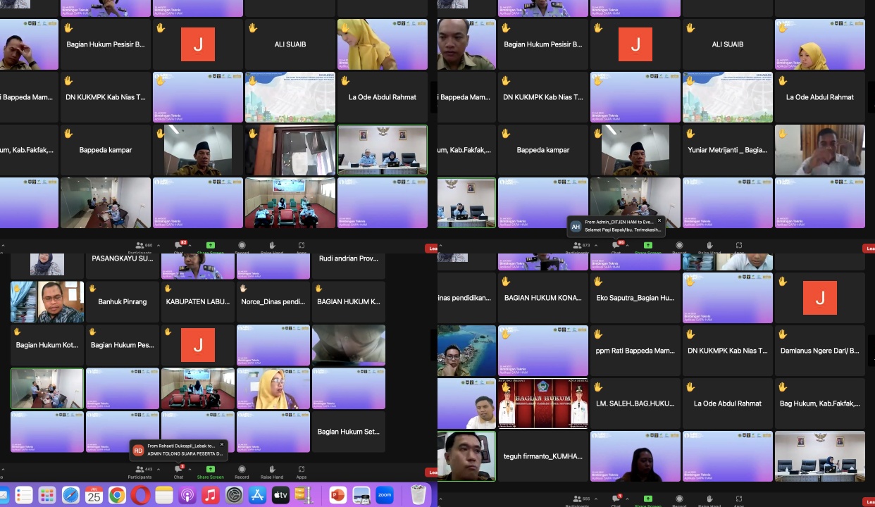Select the Banhuk Pinrang participant tile
This screenshot has height=507, width=875.
pyautogui.click(x=123, y=301)
